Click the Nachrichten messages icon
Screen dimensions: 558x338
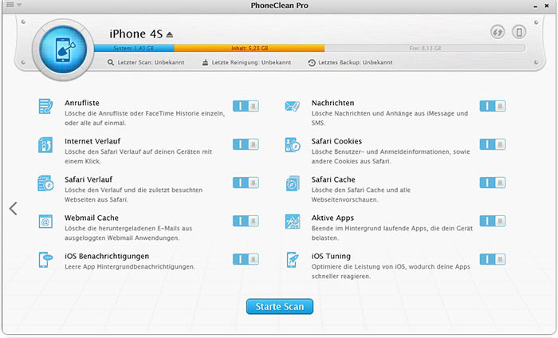293,106
